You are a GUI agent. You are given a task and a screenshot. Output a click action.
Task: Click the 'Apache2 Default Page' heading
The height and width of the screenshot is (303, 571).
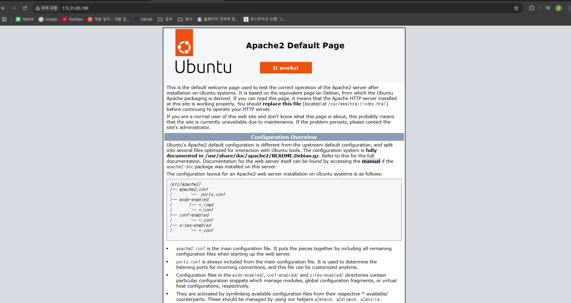tap(295, 46)
